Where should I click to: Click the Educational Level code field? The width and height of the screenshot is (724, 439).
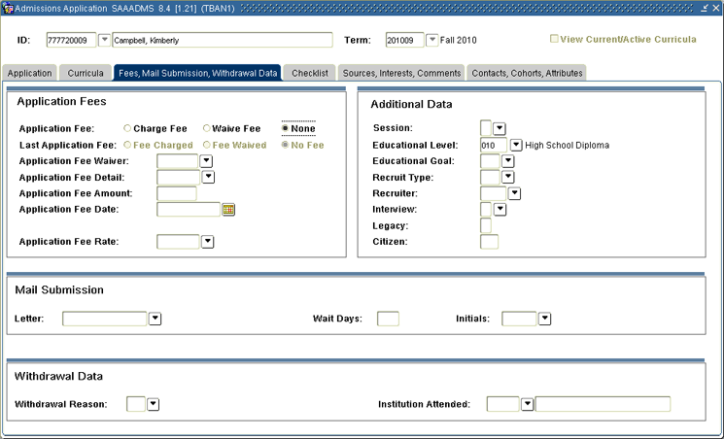click(494, 146)
